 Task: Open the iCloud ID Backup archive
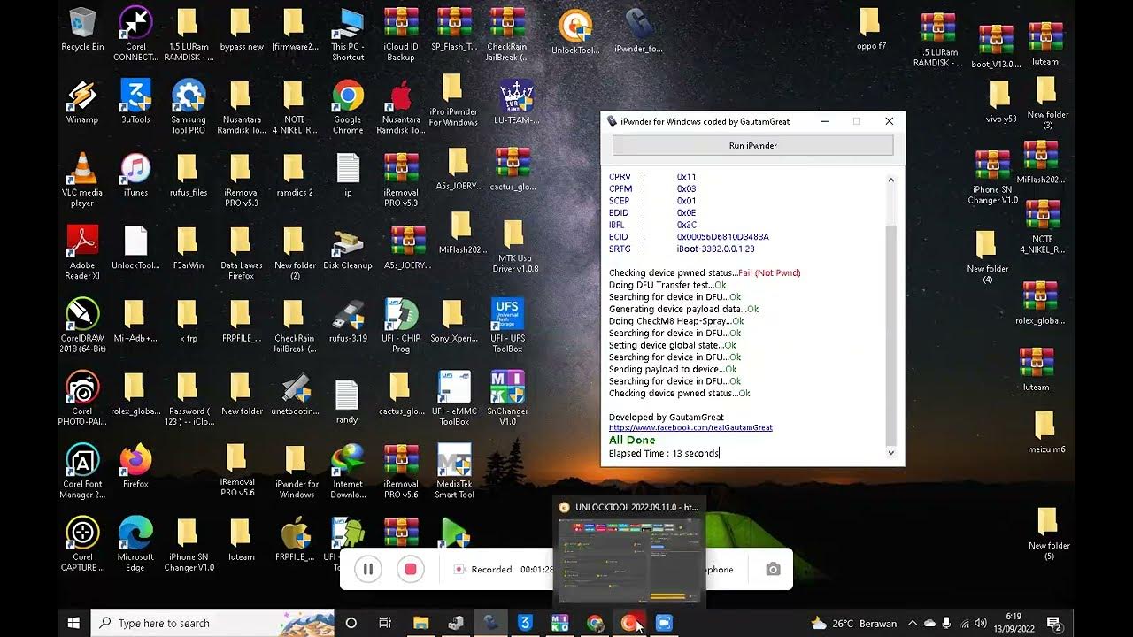point(401,35)
